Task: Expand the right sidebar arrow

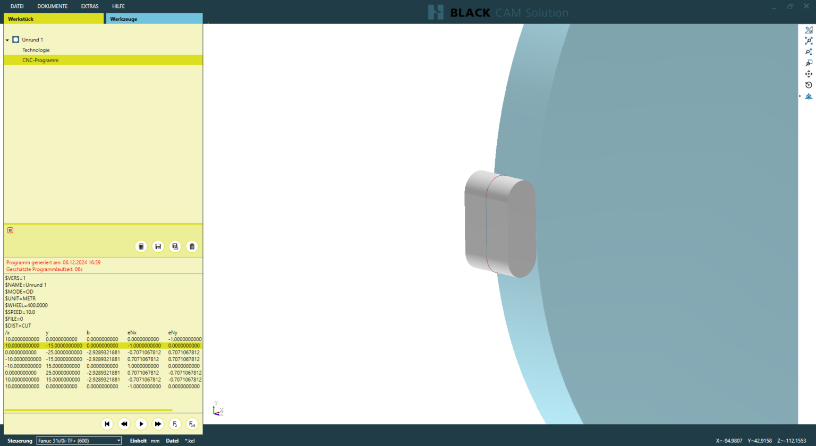Action: point(800,96)
